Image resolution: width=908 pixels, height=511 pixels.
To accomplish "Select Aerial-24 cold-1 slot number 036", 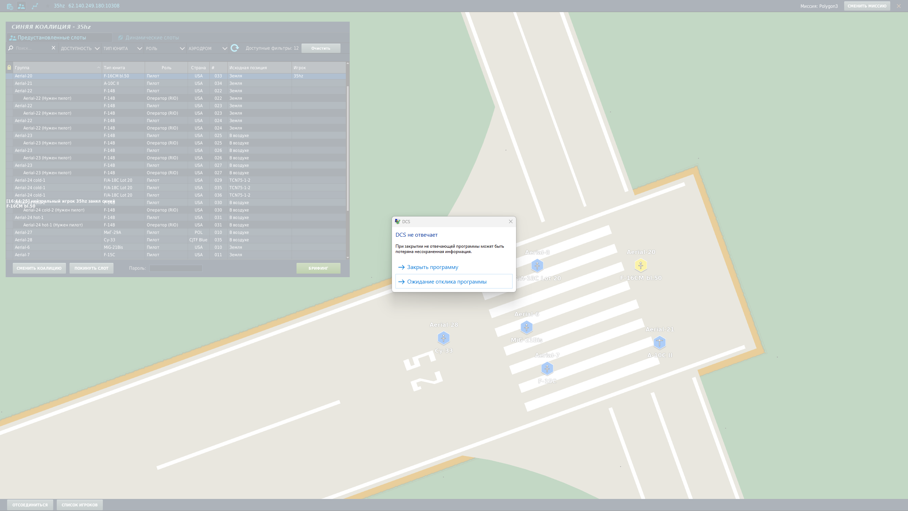I will click(176, 195).
